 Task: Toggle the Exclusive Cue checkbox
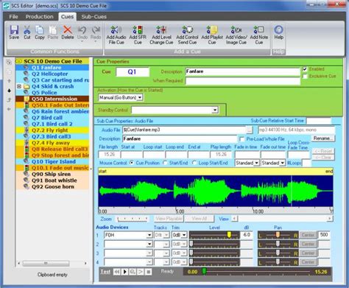tap(305, 76)
